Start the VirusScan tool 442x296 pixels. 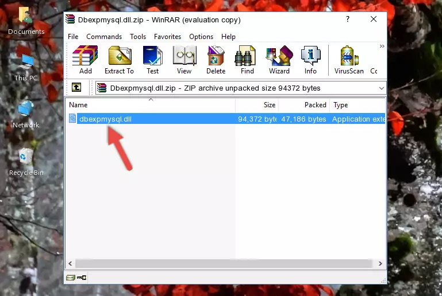coord(349,60)
